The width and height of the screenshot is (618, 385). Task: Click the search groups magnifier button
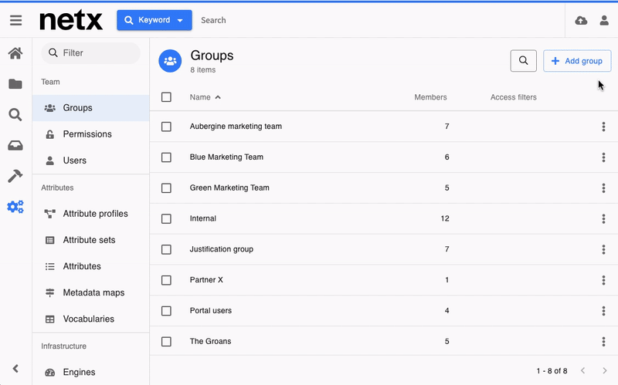tap(523, 61)
